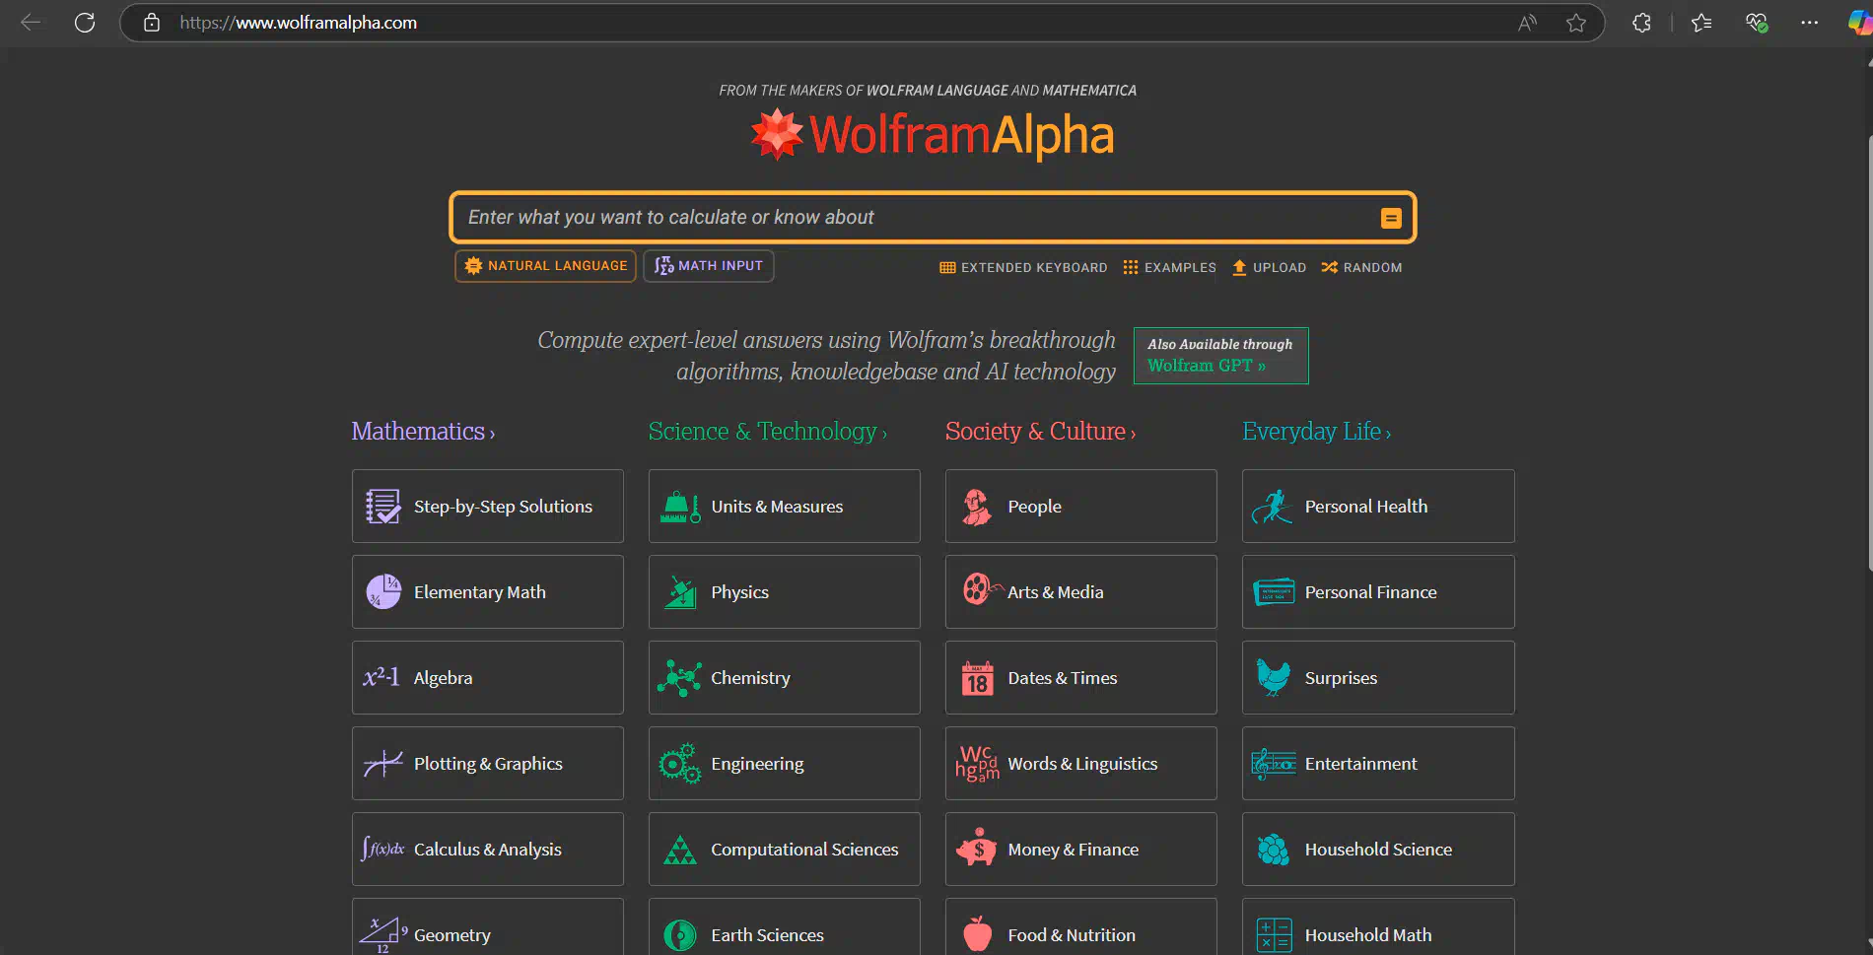The width and height of the screenshot is (1873, 955).
Task: Expand Everyday Life category heading
Action: 1317,432
